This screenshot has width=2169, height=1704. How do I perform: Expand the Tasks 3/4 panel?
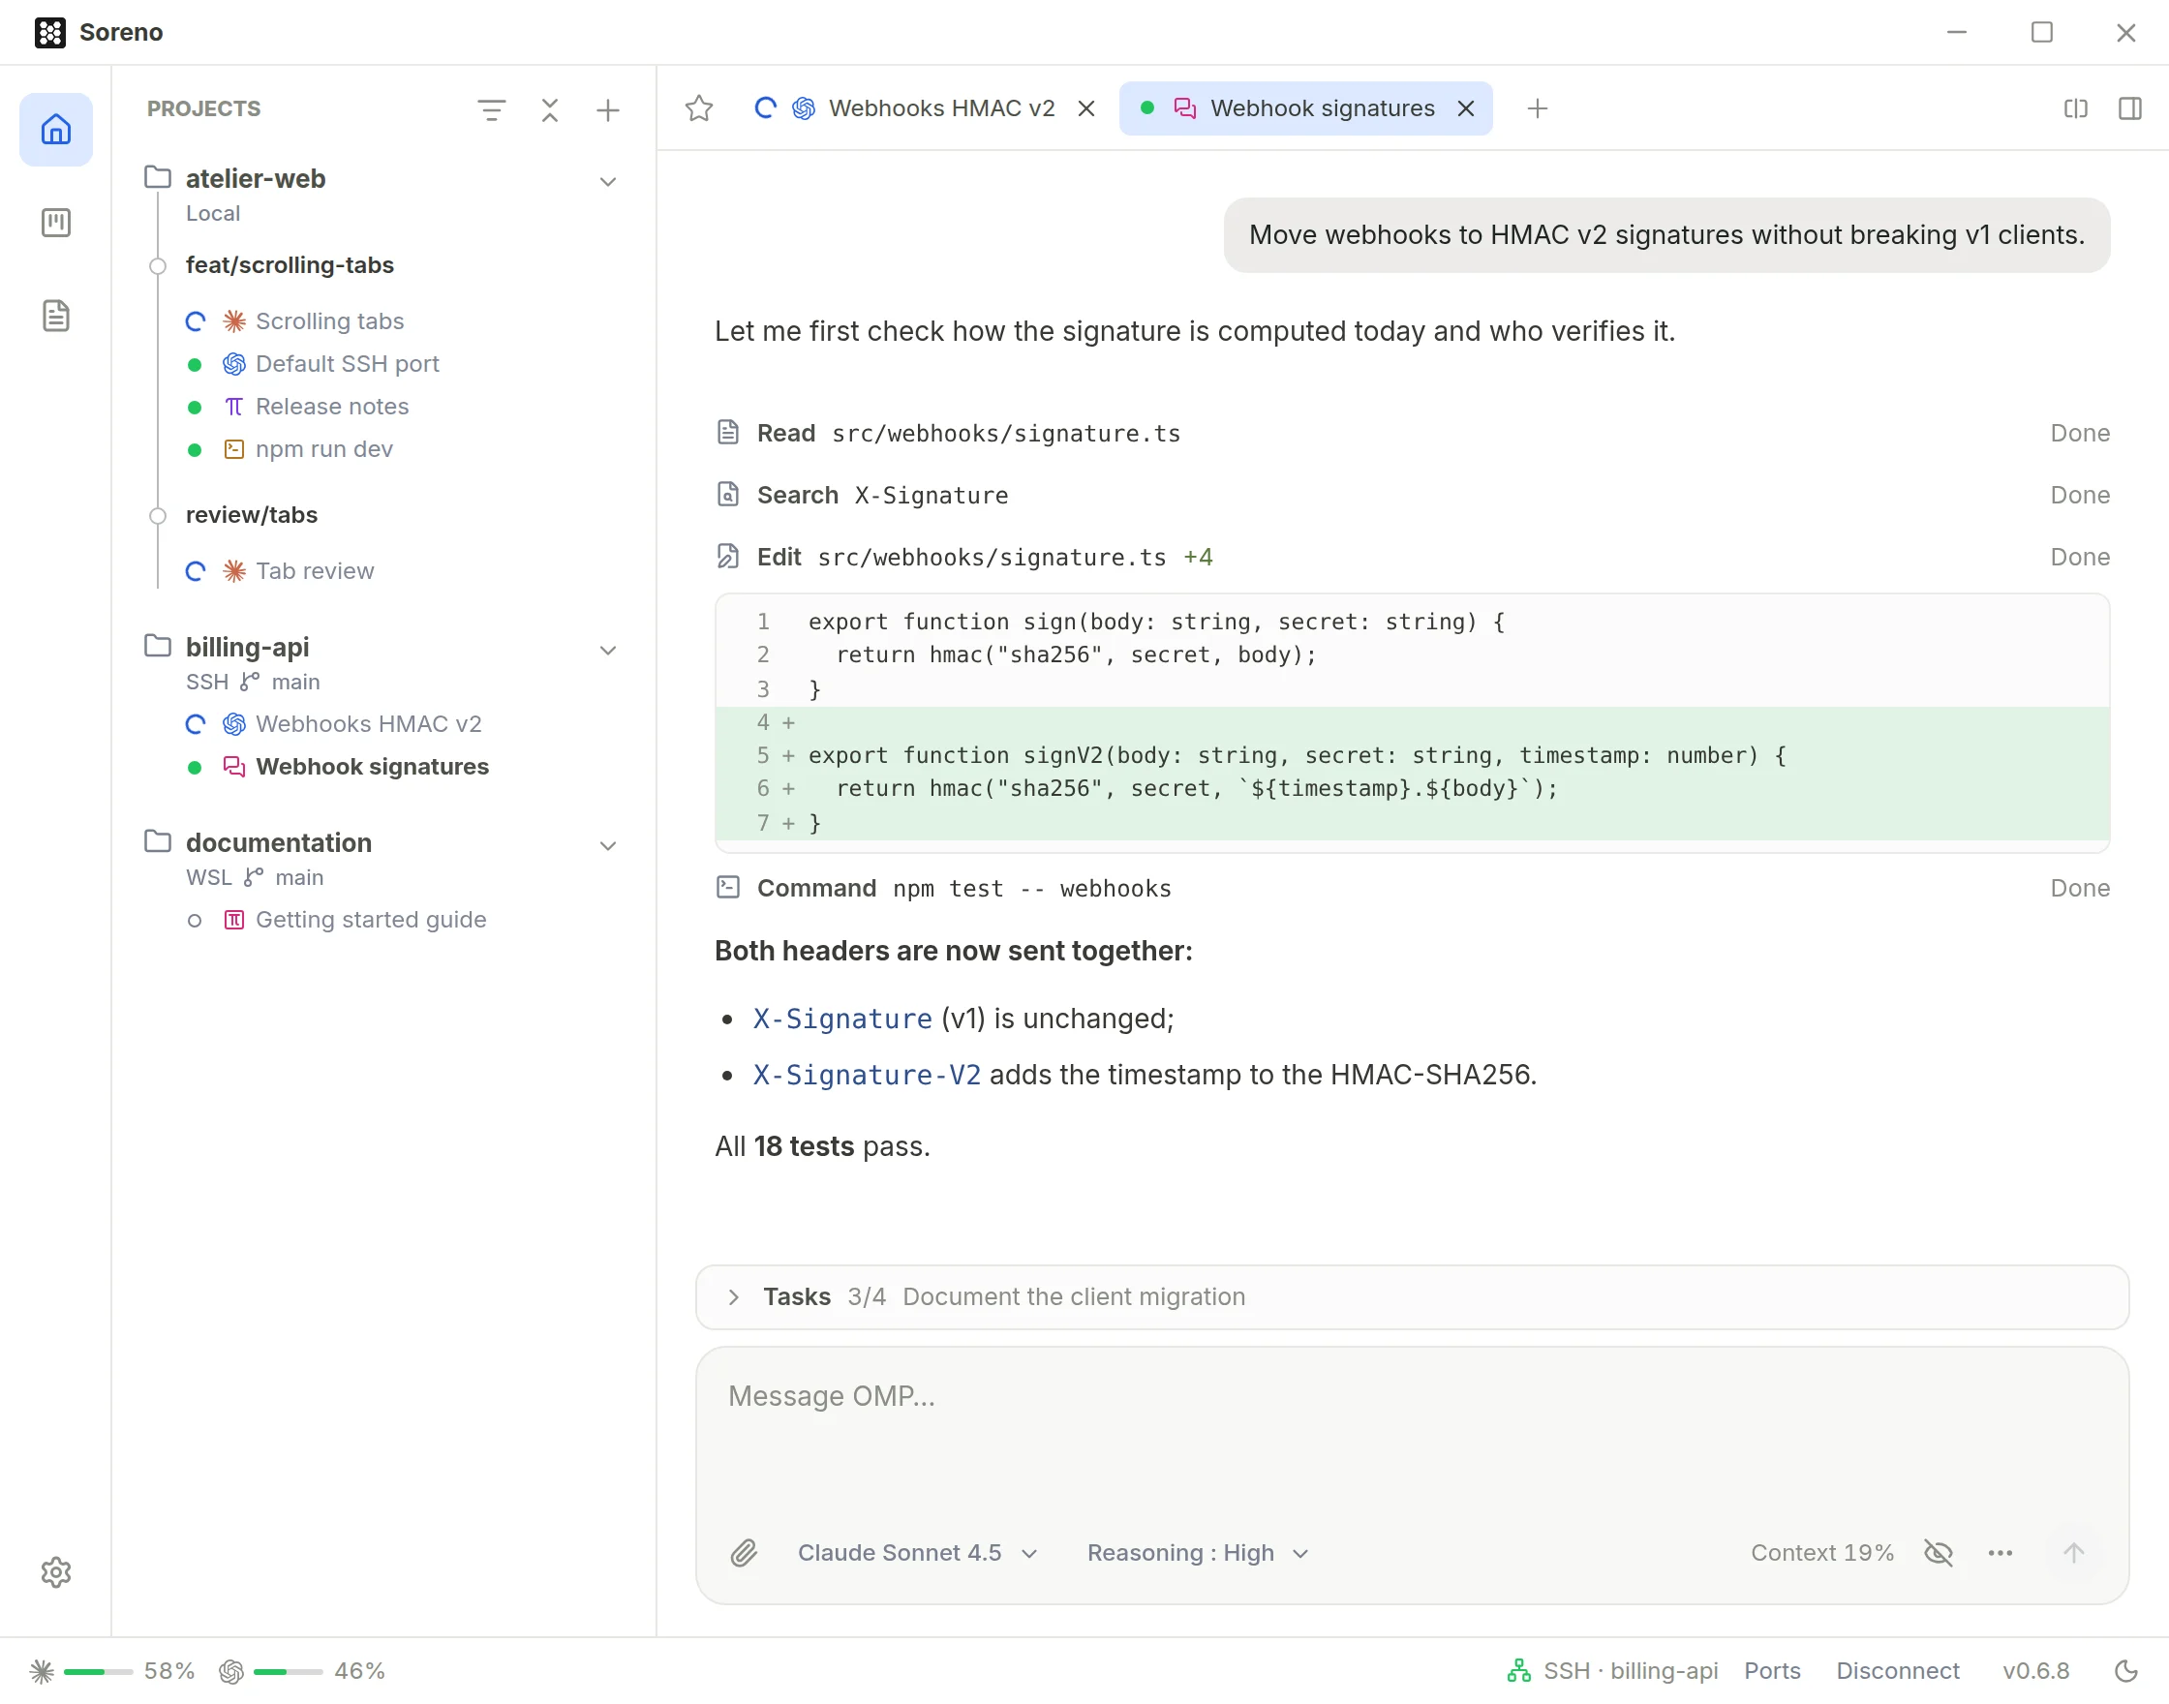[1412, 1297]
